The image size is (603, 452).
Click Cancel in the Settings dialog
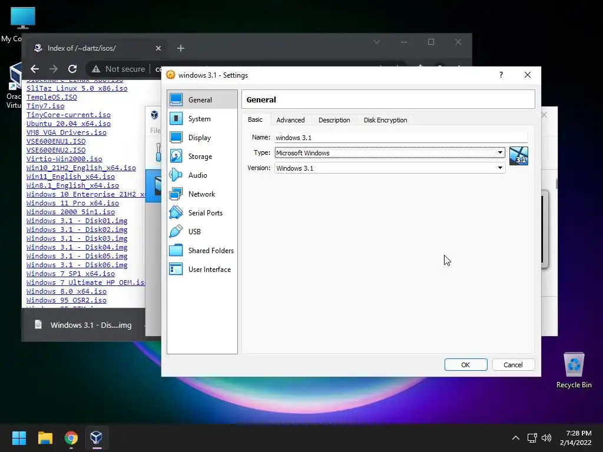tap(513, 365)
